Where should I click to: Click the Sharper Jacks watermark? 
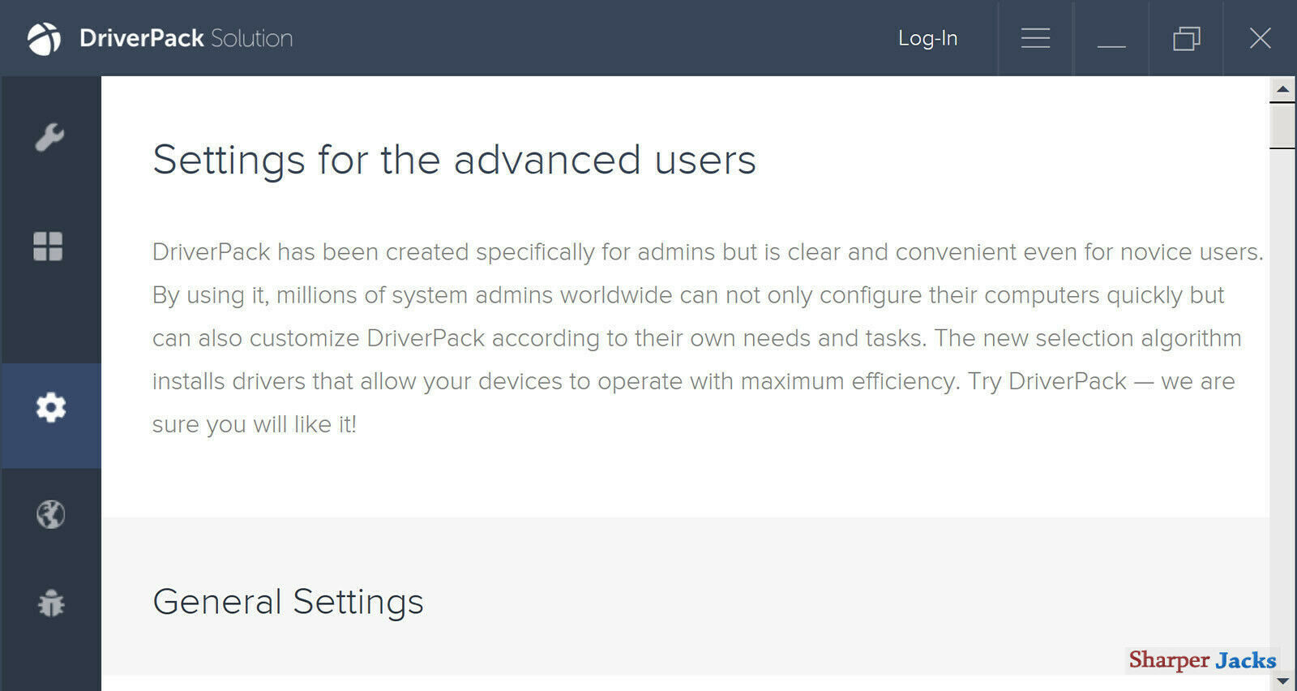(1202, 660)
